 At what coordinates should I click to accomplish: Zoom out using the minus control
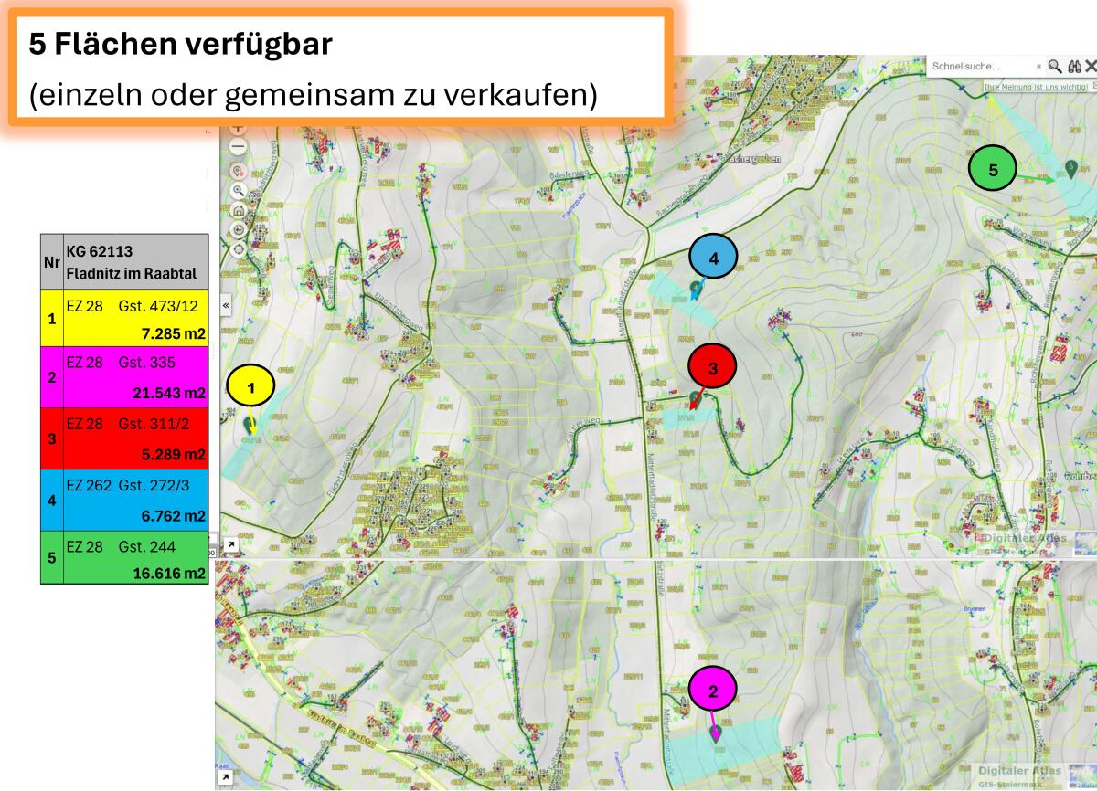coord(237,146)
